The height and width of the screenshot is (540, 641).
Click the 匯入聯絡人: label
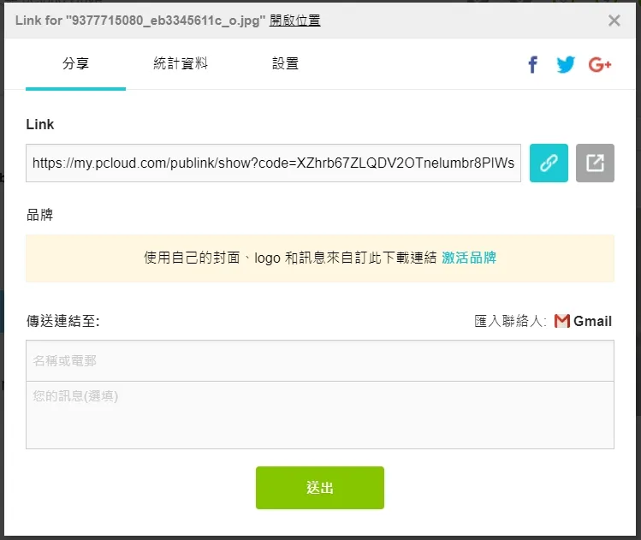pos(510,321)
